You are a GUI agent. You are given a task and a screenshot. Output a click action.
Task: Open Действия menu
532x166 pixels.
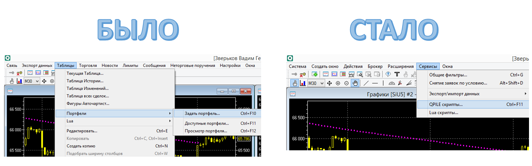[x=353, y=67]
